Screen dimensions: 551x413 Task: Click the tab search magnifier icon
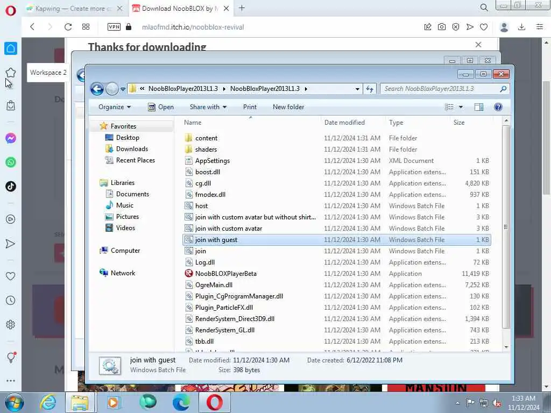pyautogui.click(x=484, y=8)
